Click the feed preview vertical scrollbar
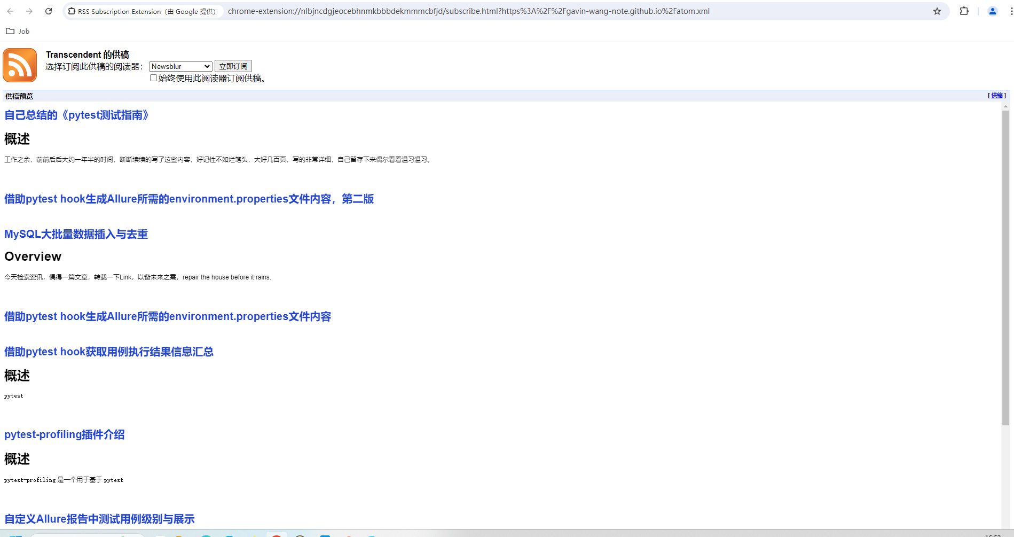The image size is (1014, 537). pos(1005,267)
